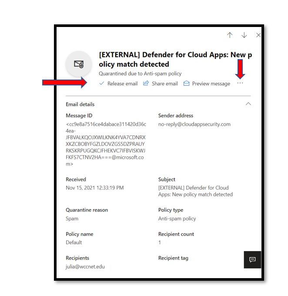The width and height of the screenshot is (288, 296).
Task: Close the quarantine details flyout
Action: [258, 35]
